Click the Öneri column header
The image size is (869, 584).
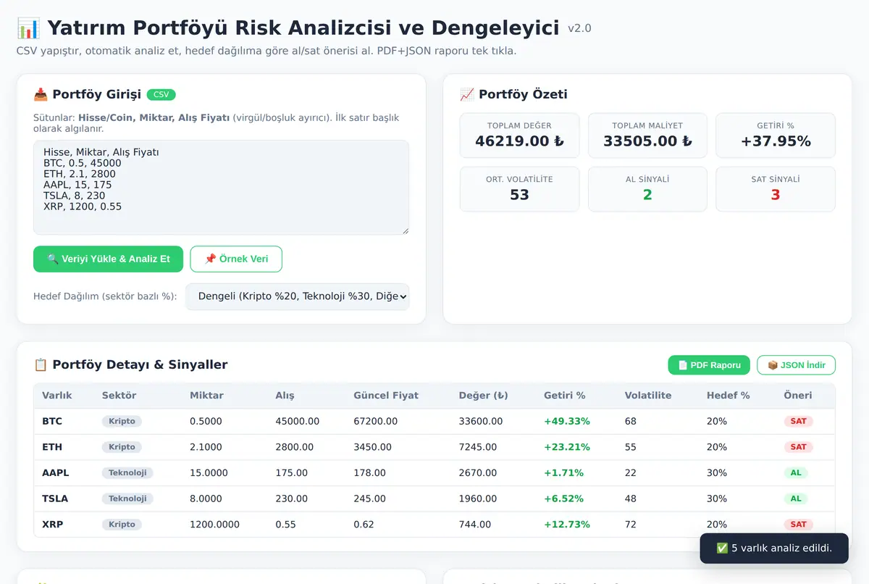point(798,396)
